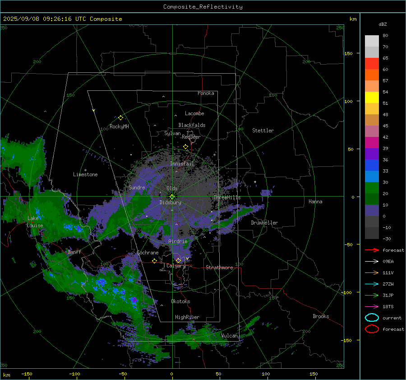406x380 pixels.
Task: Click the Sundre town label
Action: point(137,188)
